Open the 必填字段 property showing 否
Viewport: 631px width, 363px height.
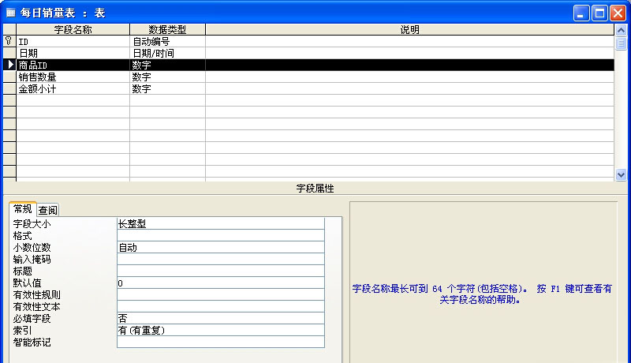[220, 319]
